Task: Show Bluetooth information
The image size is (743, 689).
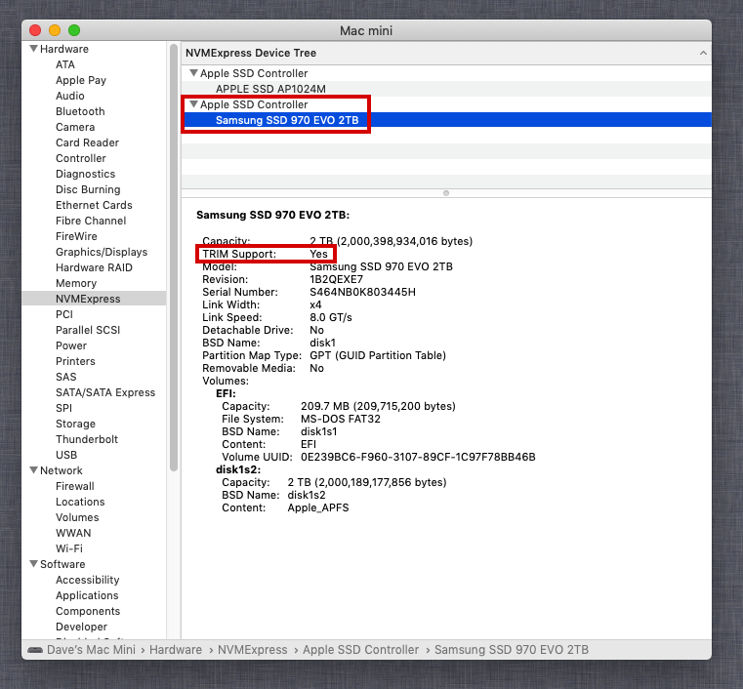Action: pos(80,111)
